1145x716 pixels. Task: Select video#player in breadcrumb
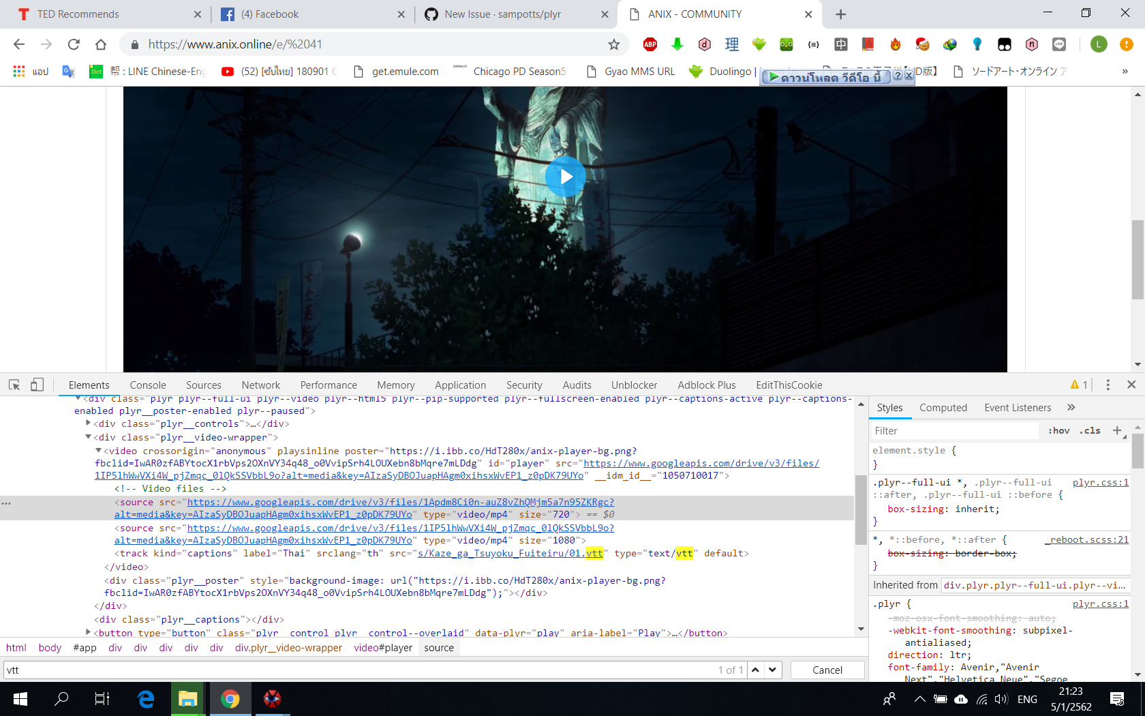point(383,648)
